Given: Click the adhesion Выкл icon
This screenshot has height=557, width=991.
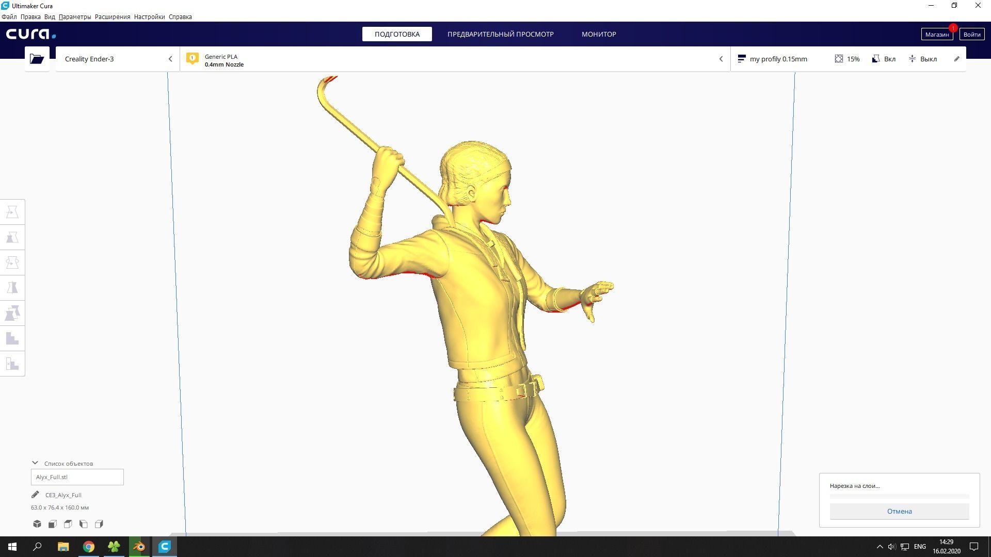Looking at the screenshot, I should 912,59.
